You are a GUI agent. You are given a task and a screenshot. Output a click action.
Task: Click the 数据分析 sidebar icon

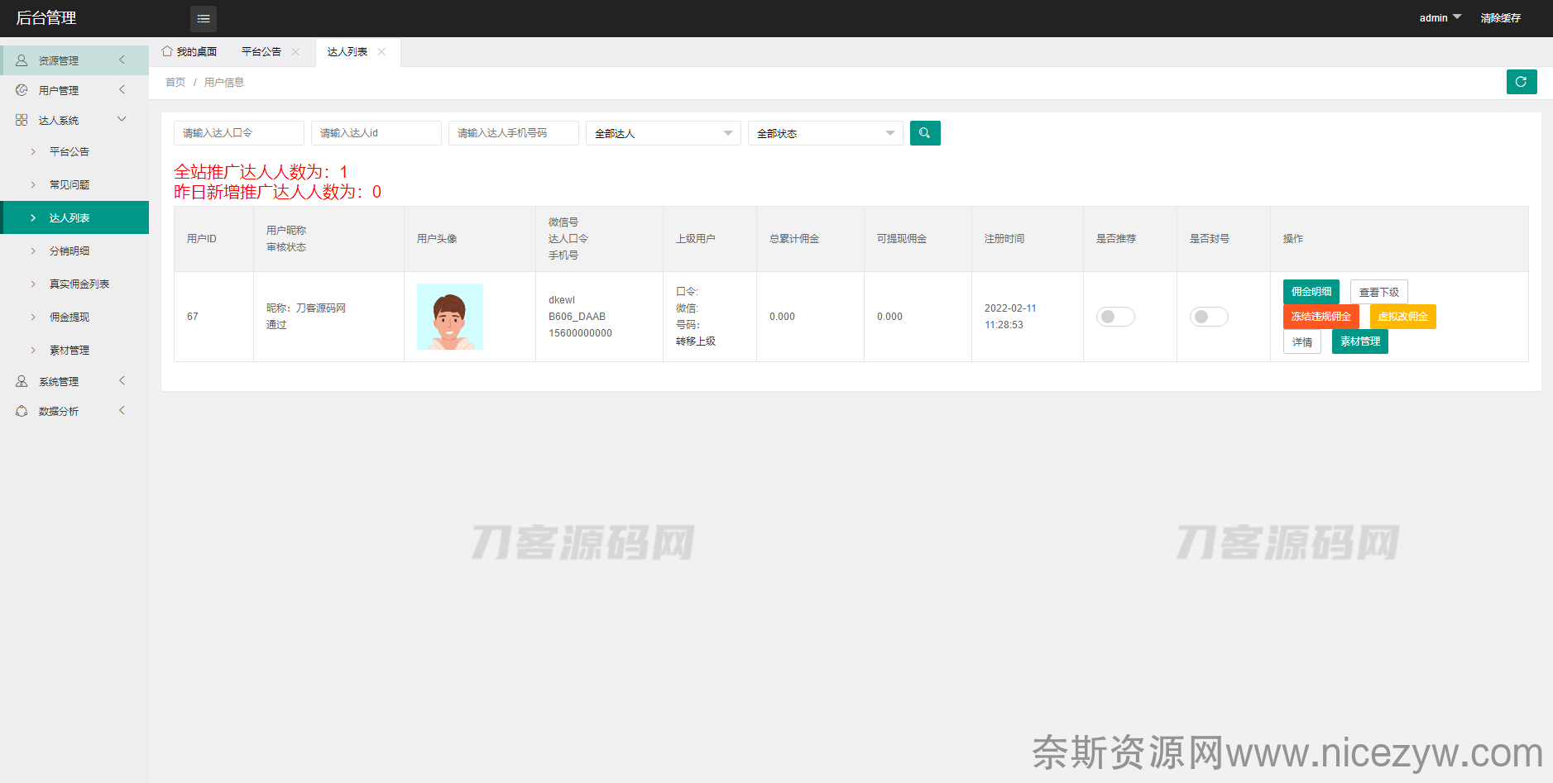click(x=22, y=411)
